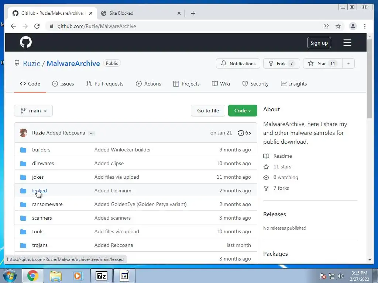Expand commit message ellipsis button
The image size is (378, 283).
92,133
